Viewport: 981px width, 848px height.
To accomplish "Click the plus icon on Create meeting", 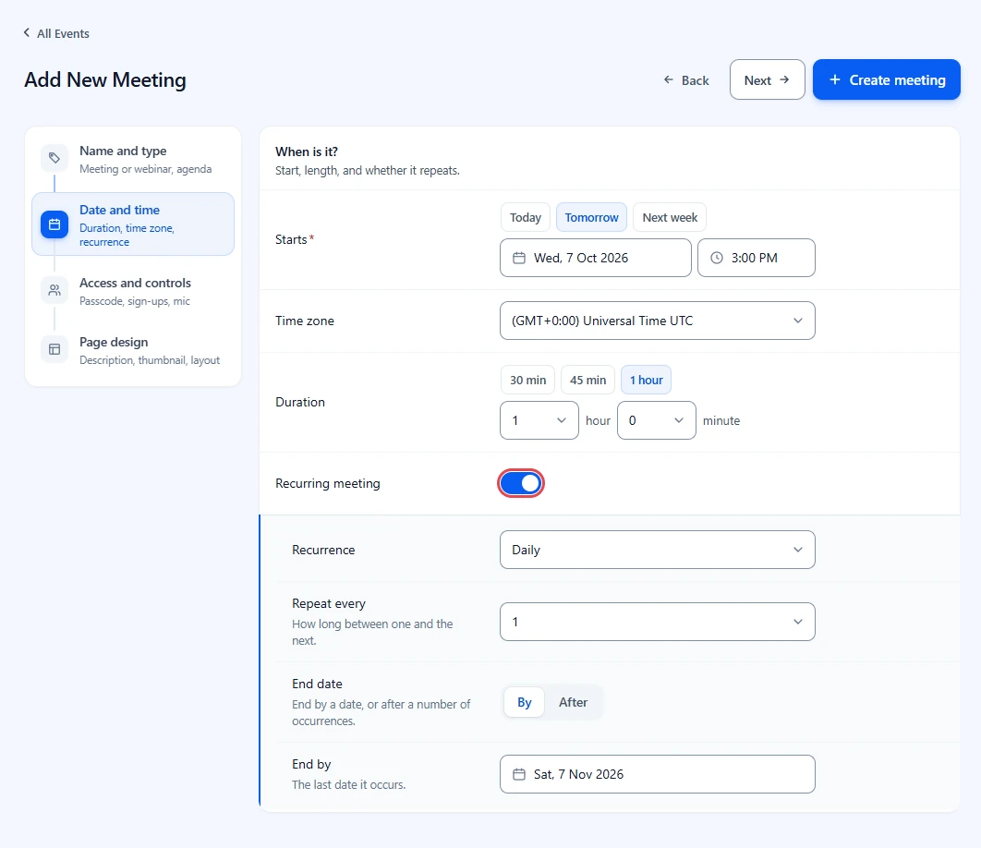I will tap(835, 79).
